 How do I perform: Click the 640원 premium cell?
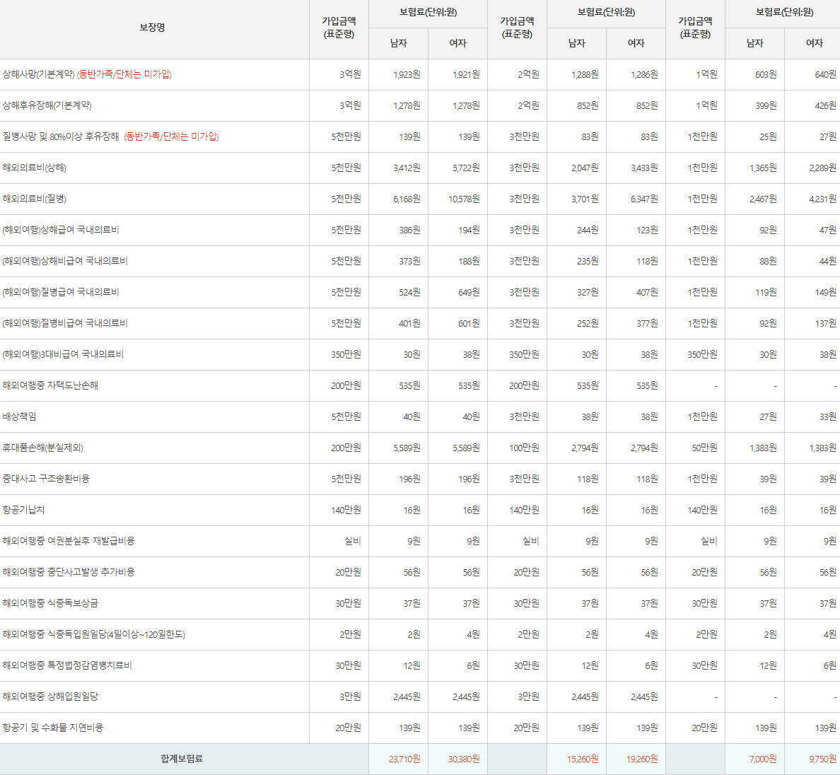826,74
